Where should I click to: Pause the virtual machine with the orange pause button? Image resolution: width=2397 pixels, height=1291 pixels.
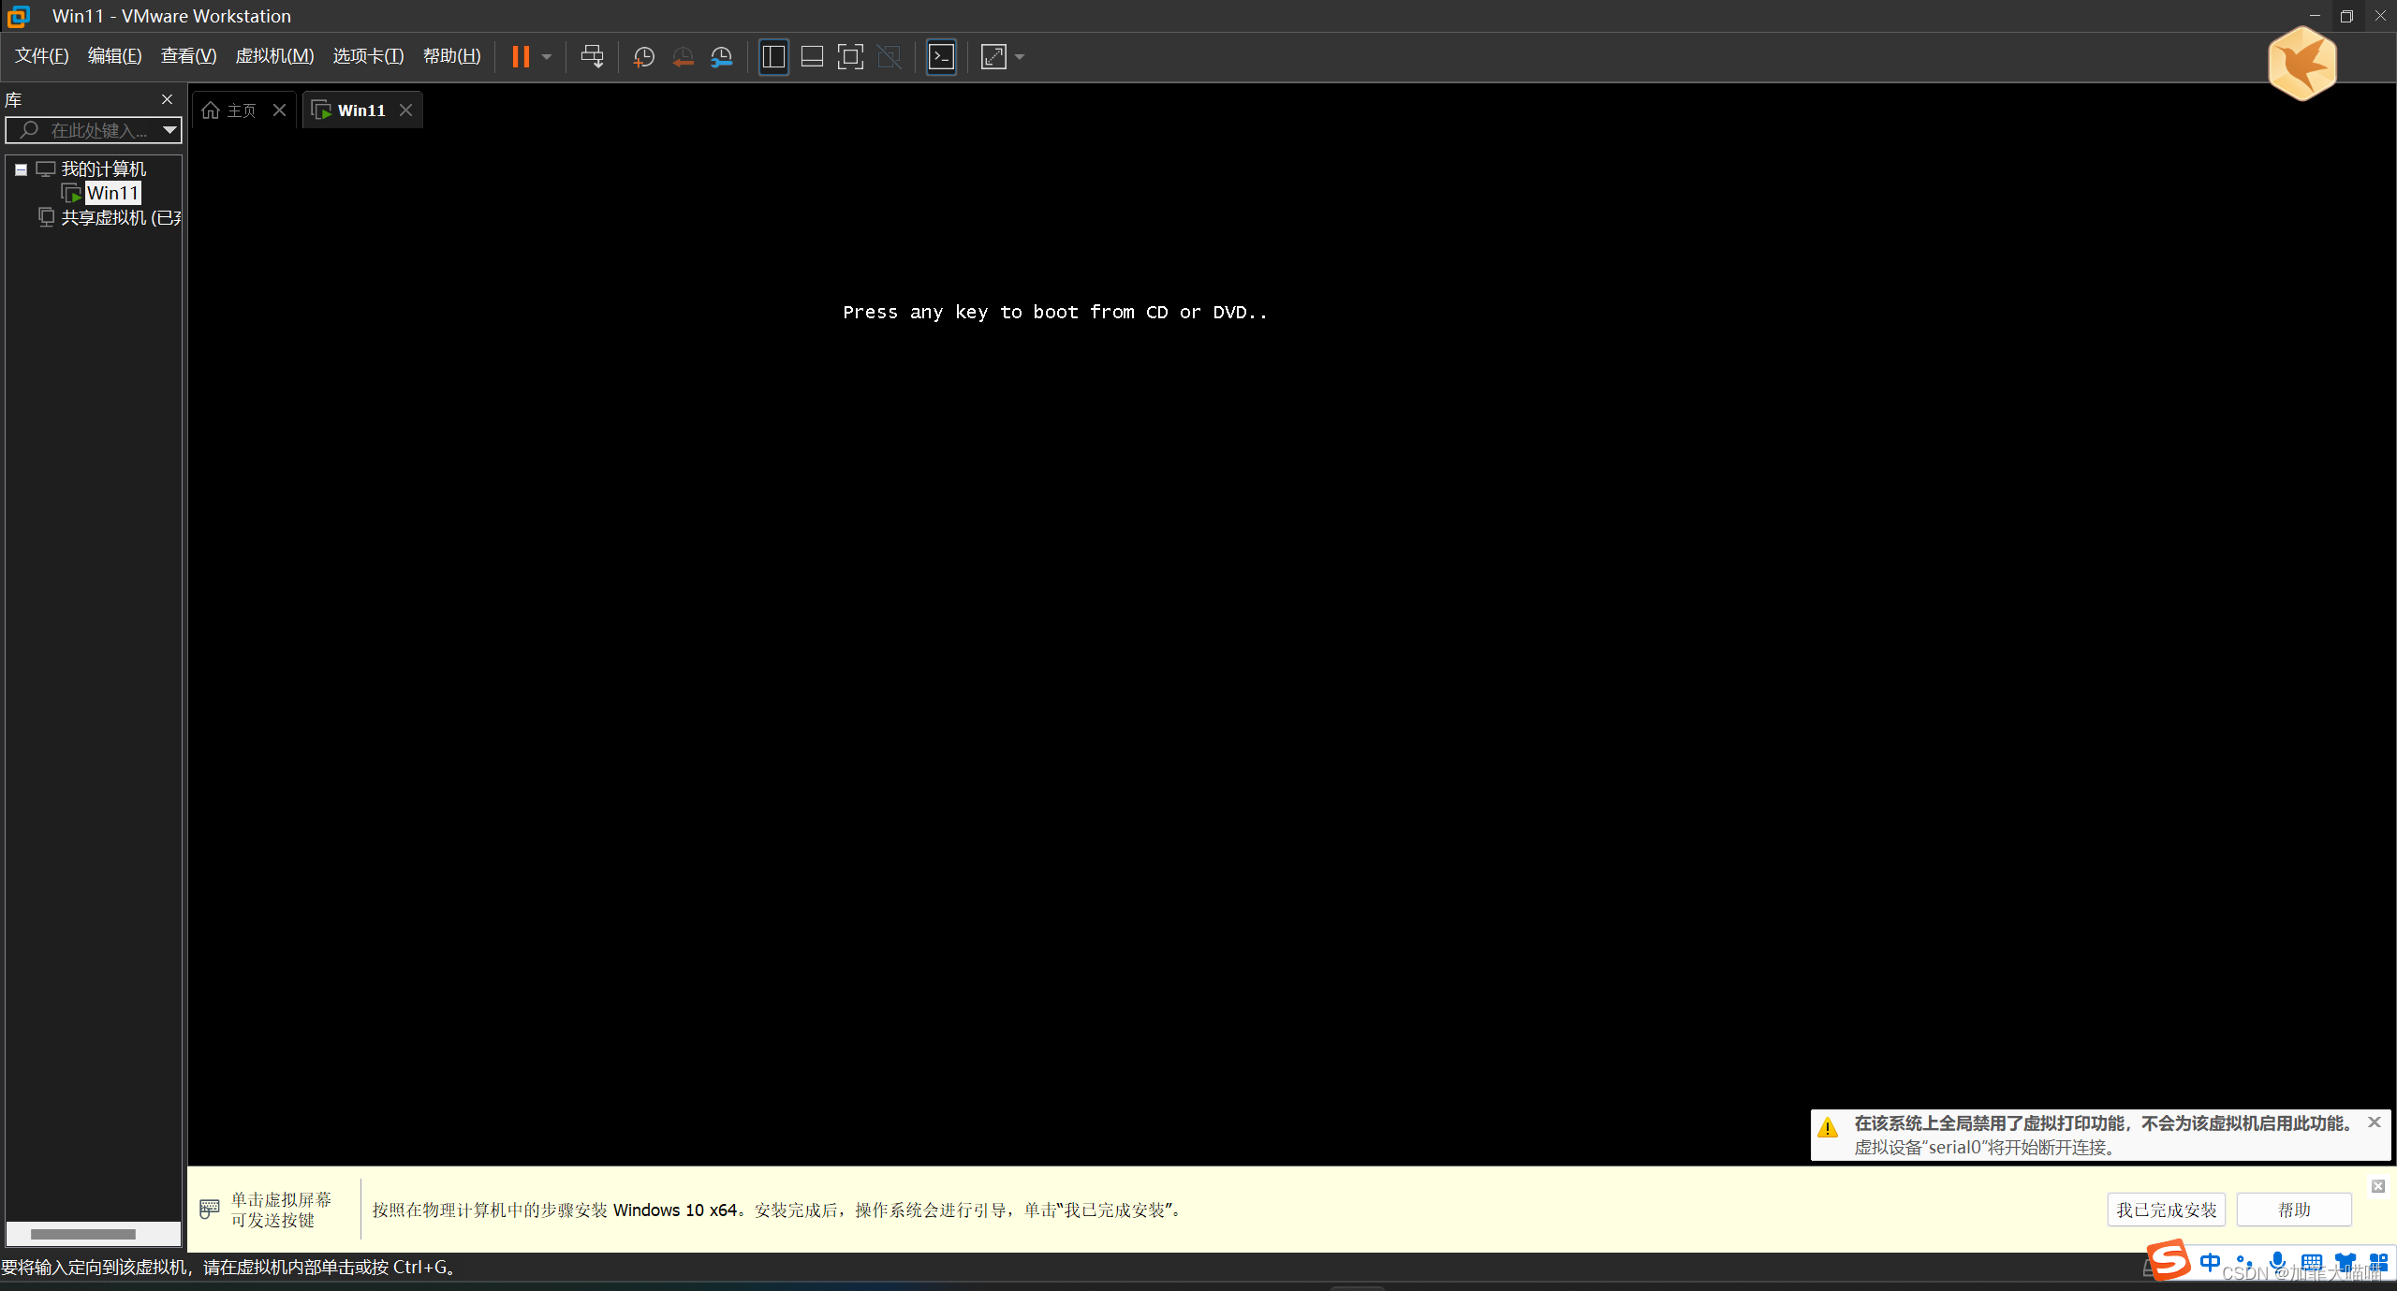click(521, 57)
